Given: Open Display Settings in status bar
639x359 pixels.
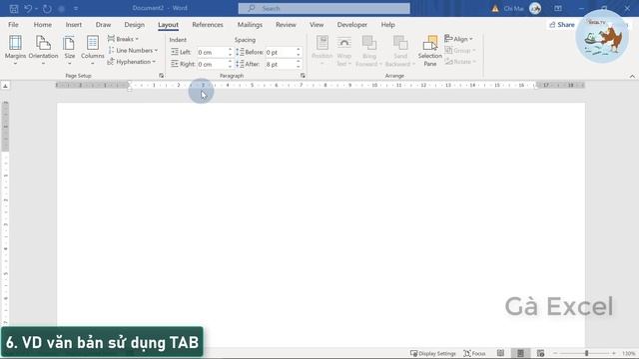Looking at the screenshot, I should (x=432, y=353).
